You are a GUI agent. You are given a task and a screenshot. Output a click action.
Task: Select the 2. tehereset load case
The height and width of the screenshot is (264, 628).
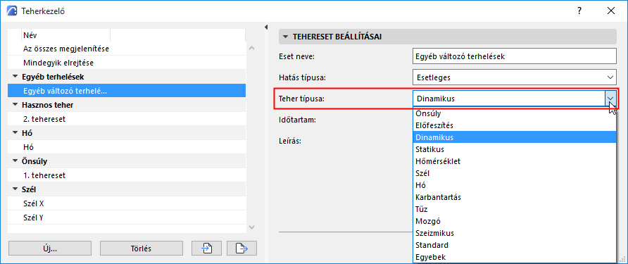(127, 119)
